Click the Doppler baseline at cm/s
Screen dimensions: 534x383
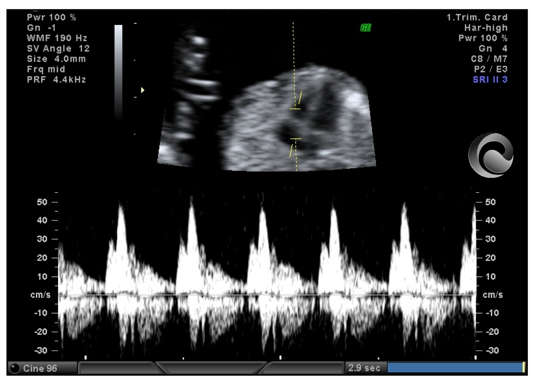click(267, 295)
